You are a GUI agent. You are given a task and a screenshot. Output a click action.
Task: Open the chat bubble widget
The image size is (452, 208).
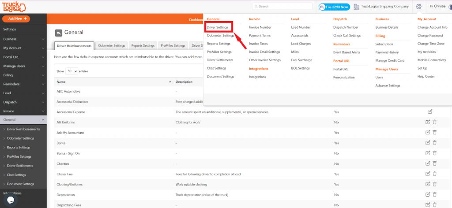tap(11, 200)
